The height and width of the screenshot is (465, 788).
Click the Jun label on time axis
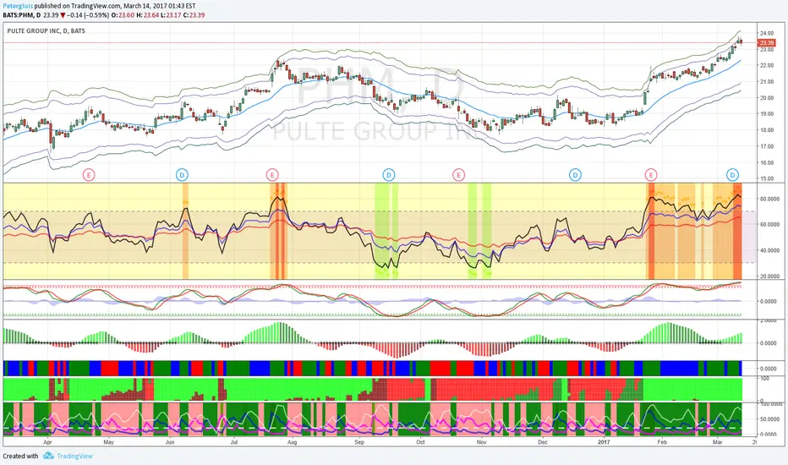tap(170, 442)
